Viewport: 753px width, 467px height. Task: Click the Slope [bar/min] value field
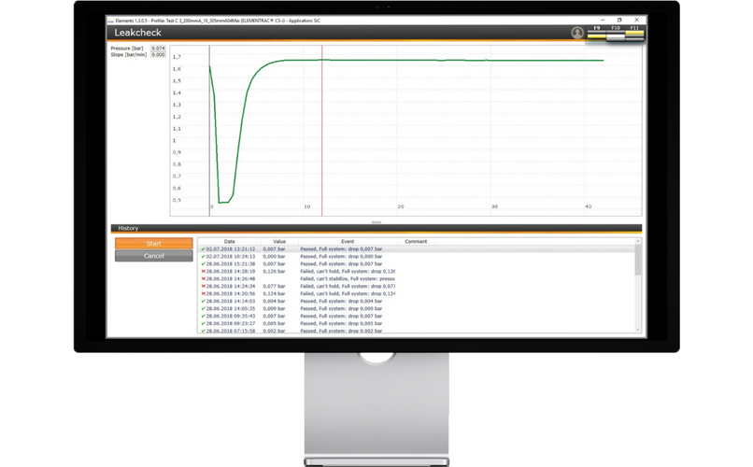(159, 55)
